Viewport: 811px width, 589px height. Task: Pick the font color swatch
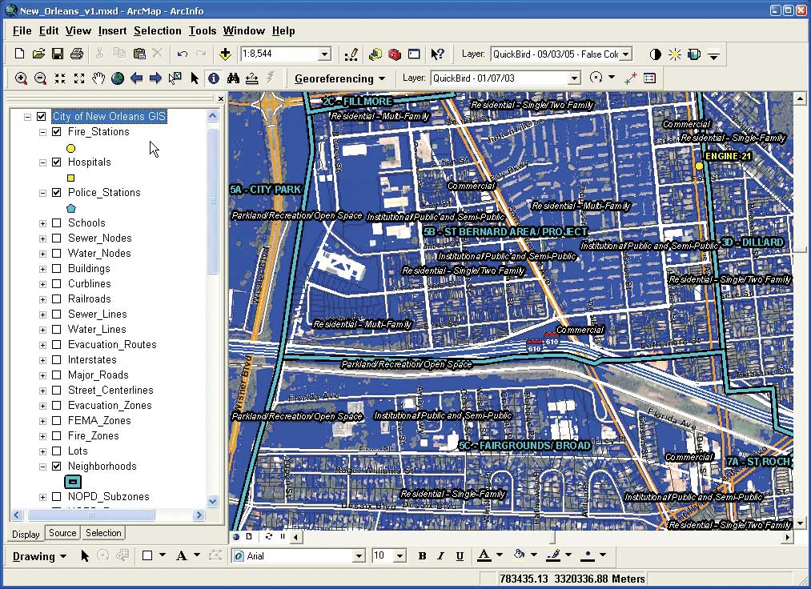tap(484, 555)
